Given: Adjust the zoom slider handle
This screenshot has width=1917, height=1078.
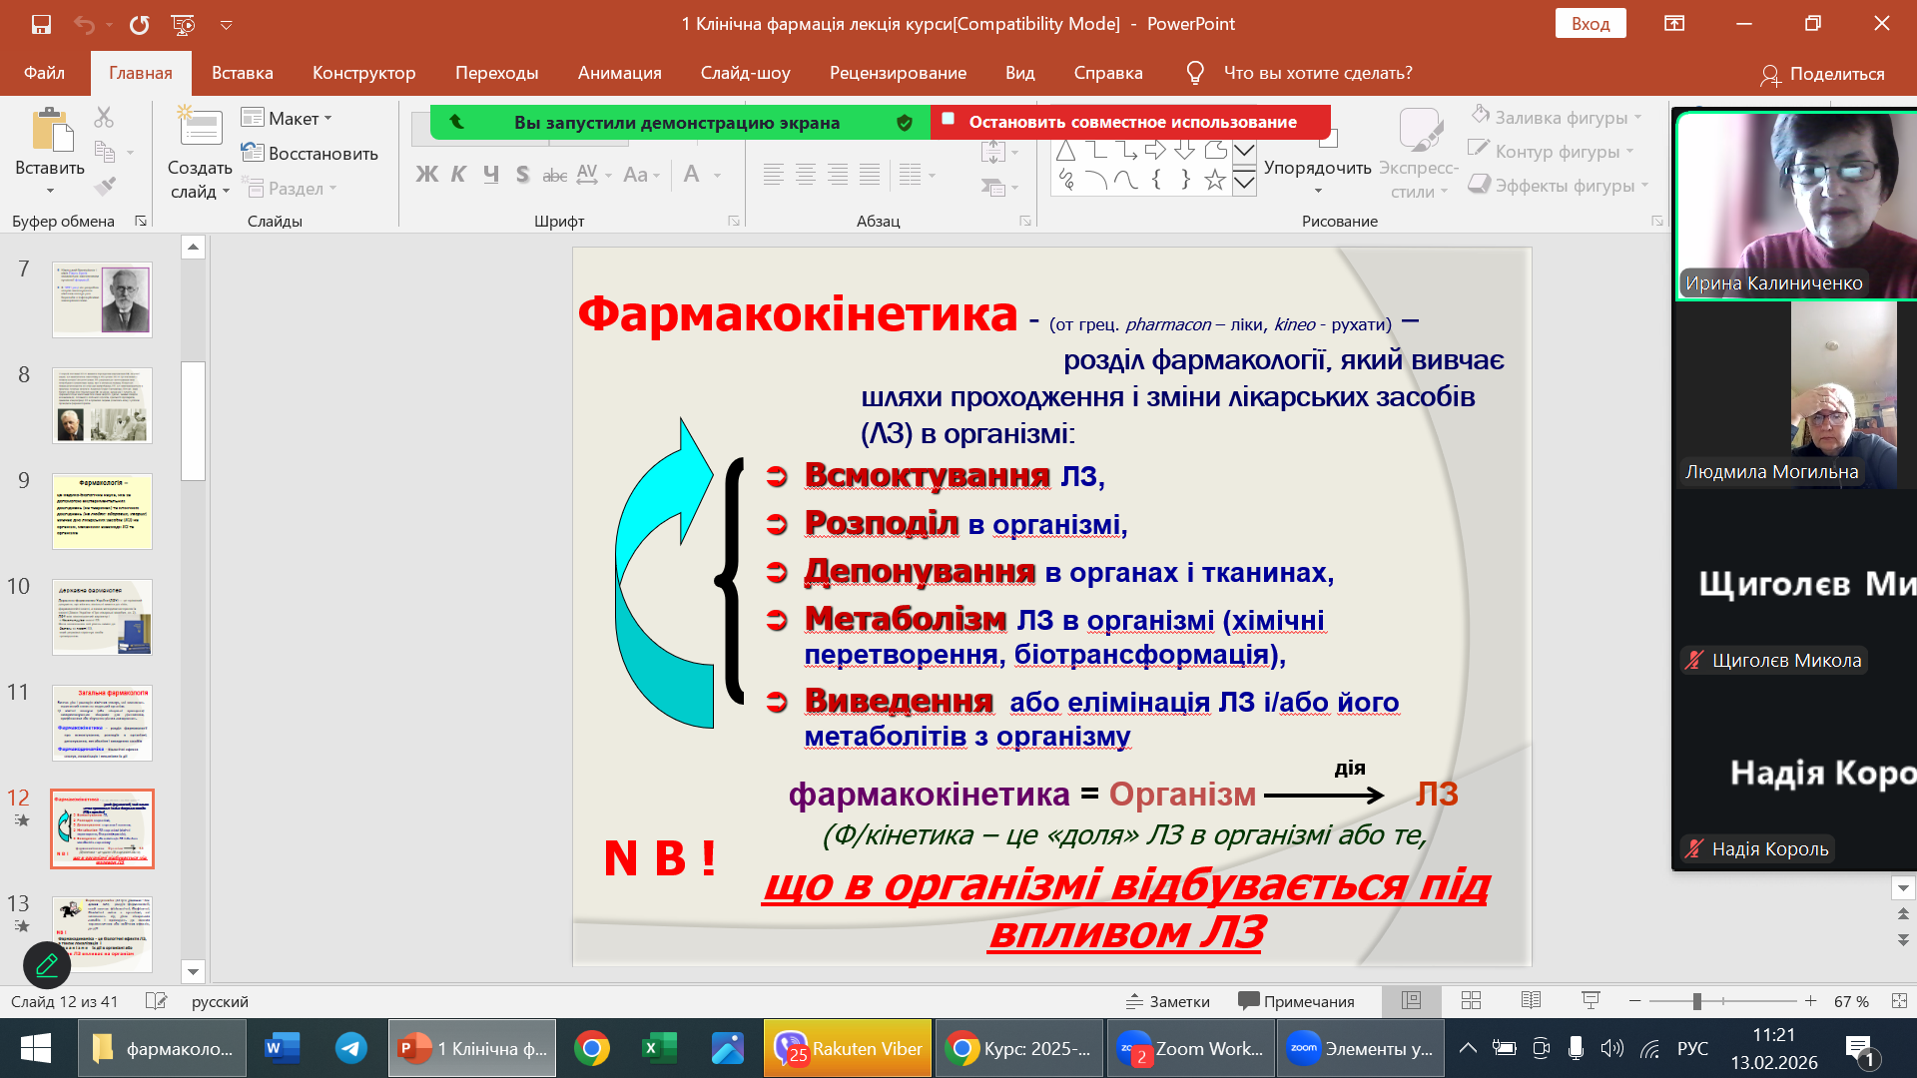Looking at the screenshot, I should click(1696, 1001).
